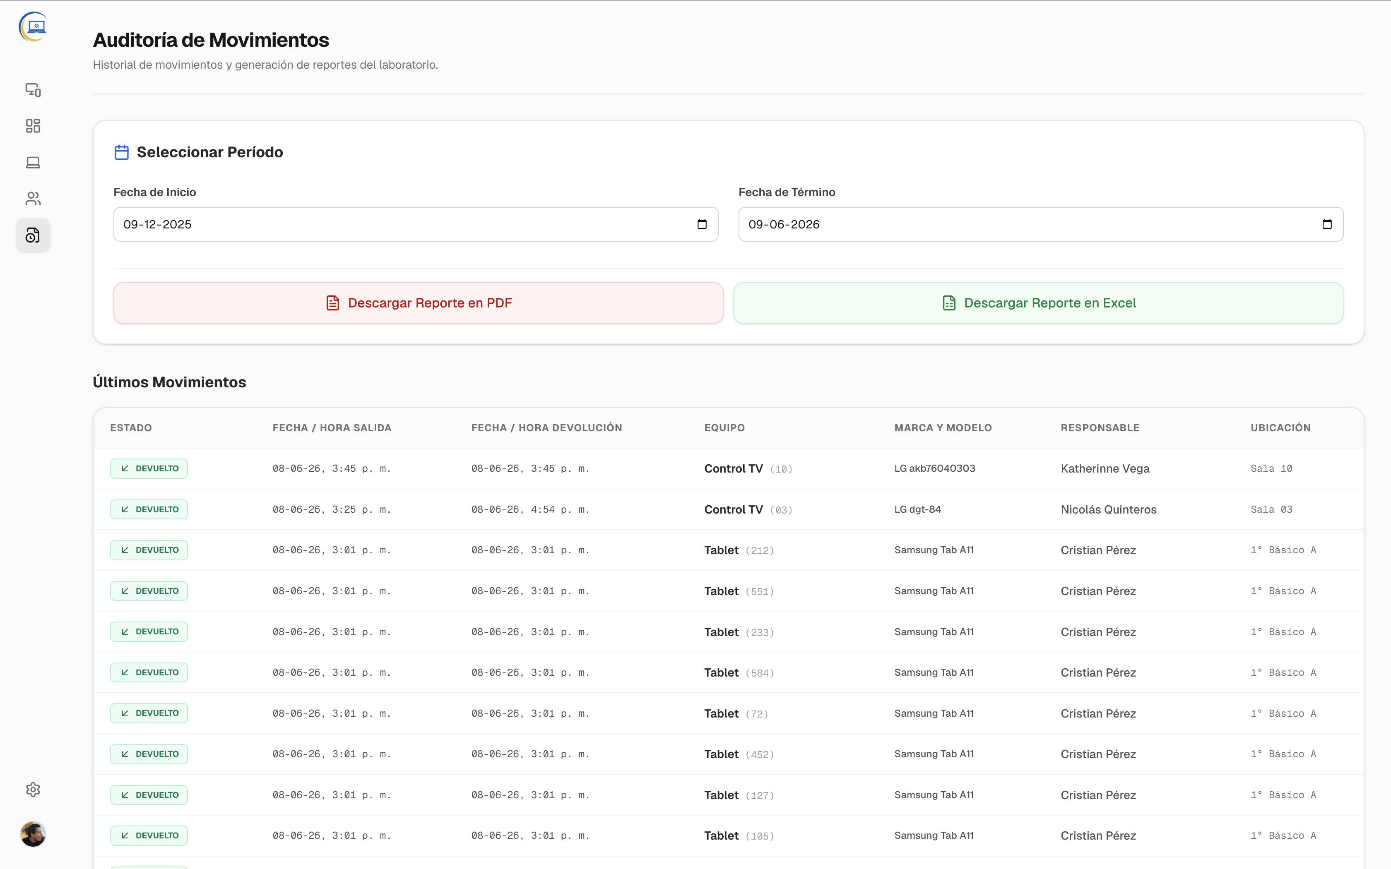Screen dimensions: 1391x869
Task: Click DEVUELTO badge in Tablet (233) row
Action: (x=149, y=631)
